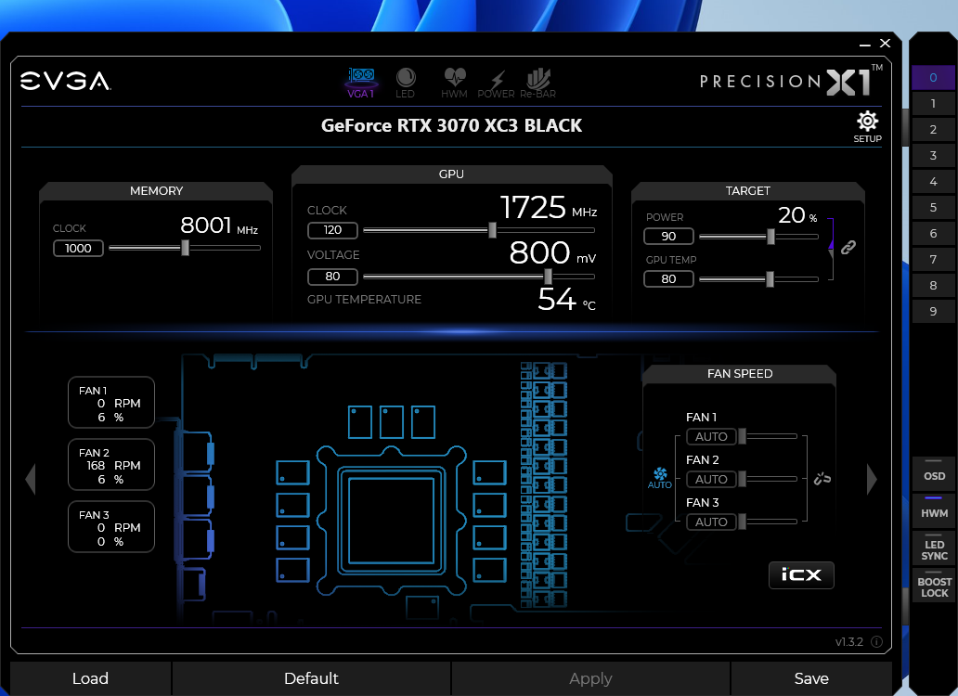Click the Load button
The height and width of the screenshot is (696, 958).
coord(90,678)
